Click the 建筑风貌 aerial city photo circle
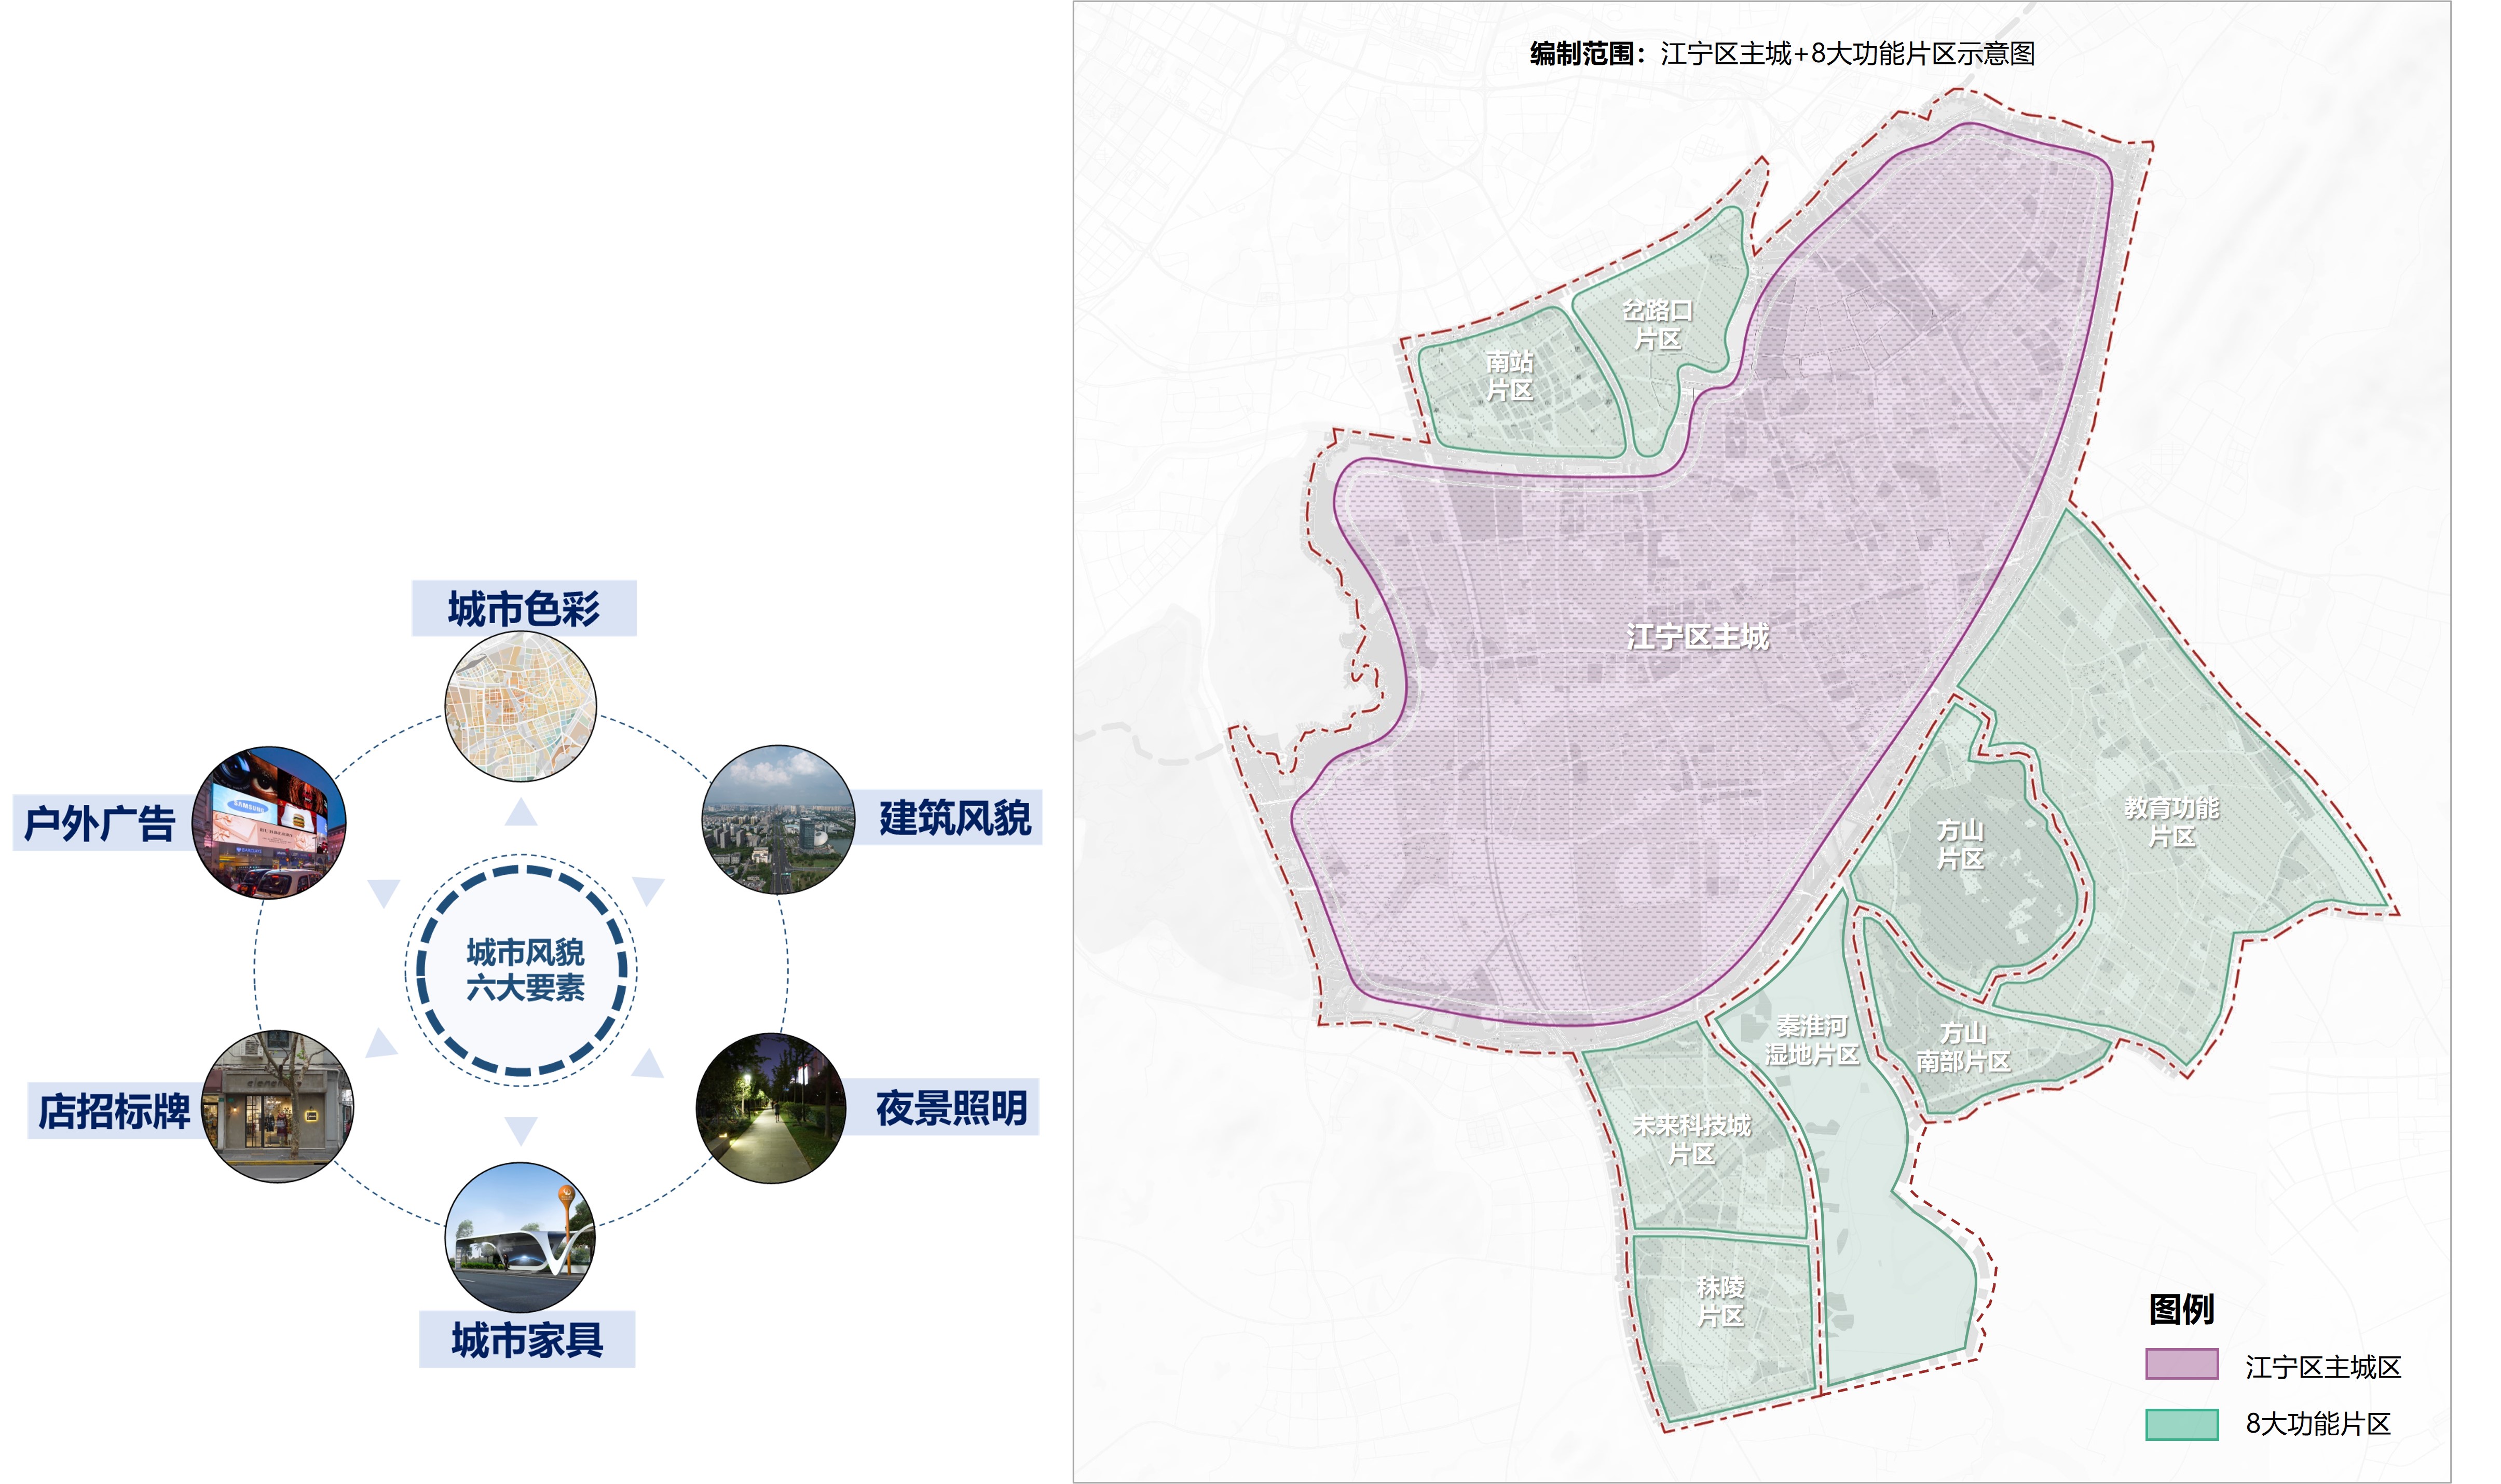The width and height of the screenshot is (2501, 1484). [x=778, y=819]
